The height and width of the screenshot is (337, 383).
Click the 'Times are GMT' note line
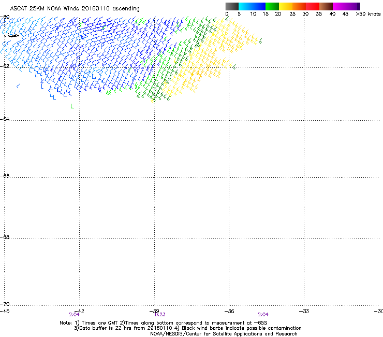click(164, 323)
